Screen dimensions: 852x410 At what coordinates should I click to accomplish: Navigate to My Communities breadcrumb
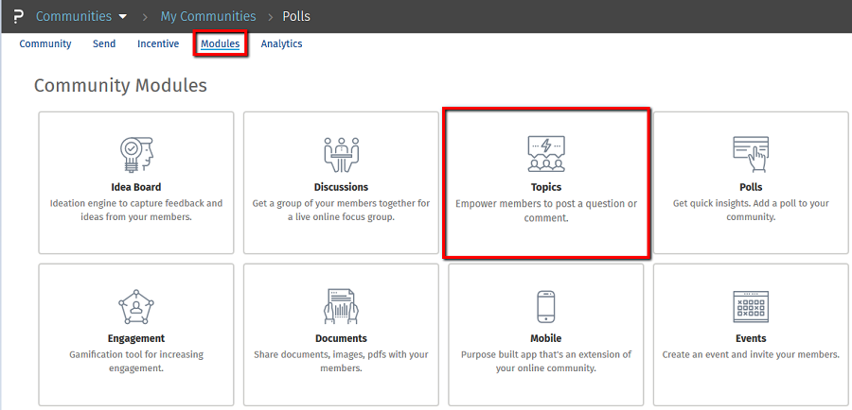point(207,16)
